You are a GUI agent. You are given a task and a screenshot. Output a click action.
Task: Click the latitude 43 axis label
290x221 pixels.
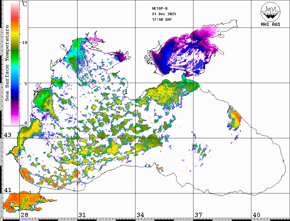(x=7, y=135)
